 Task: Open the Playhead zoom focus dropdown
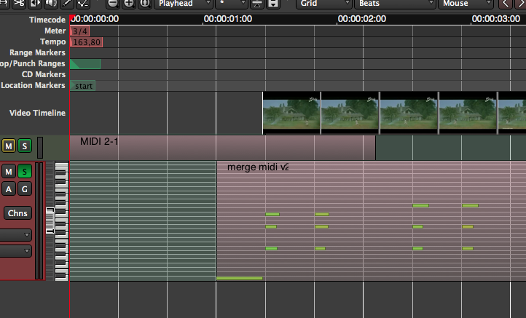[x=181, y=4]
